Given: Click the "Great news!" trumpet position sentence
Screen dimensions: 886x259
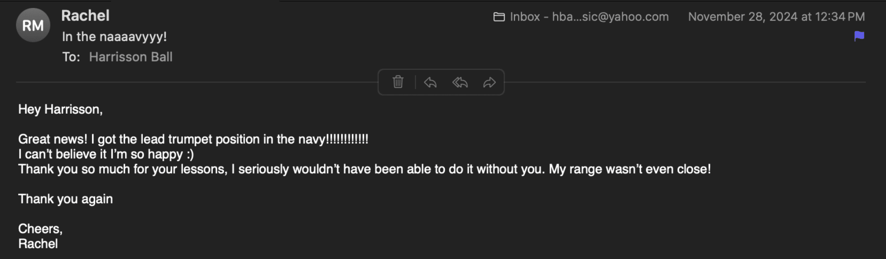Looking at the screenshot, I should point(193,139).
